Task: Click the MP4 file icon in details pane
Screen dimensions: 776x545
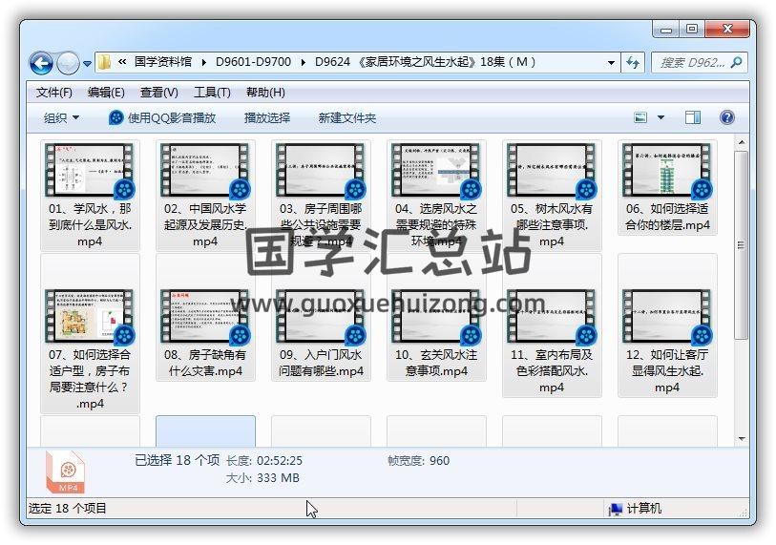Action: pyautogui.click(x=65, y=472)
